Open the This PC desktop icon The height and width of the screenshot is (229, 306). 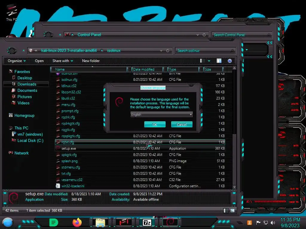(12, 13)
